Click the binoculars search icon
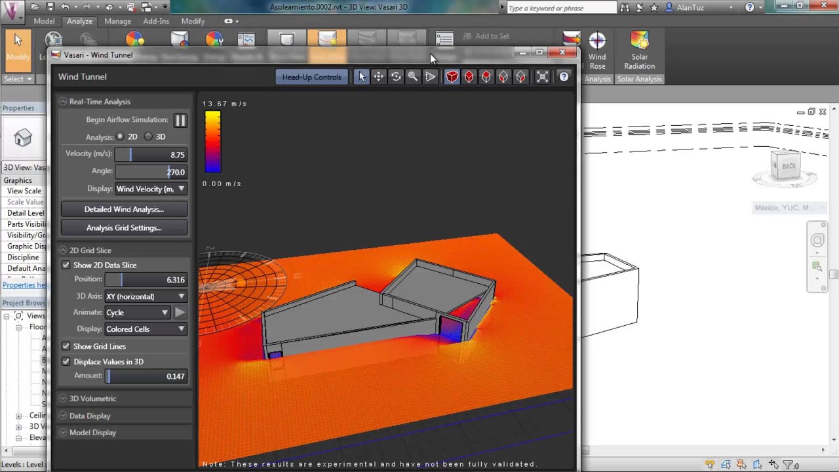Image resolution: width=839 pixels, height=472 pixels. click(x=625, y=8)
